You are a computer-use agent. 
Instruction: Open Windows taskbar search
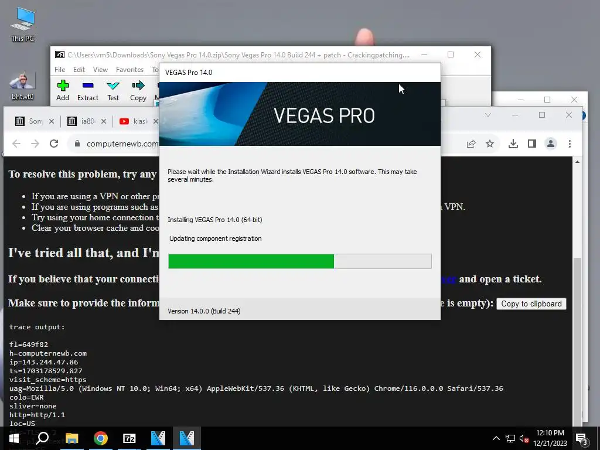(42, 438)
